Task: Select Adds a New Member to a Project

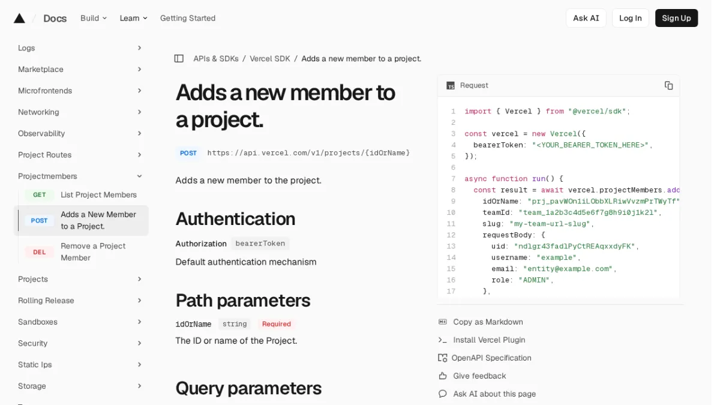Action: coord(81,220)
